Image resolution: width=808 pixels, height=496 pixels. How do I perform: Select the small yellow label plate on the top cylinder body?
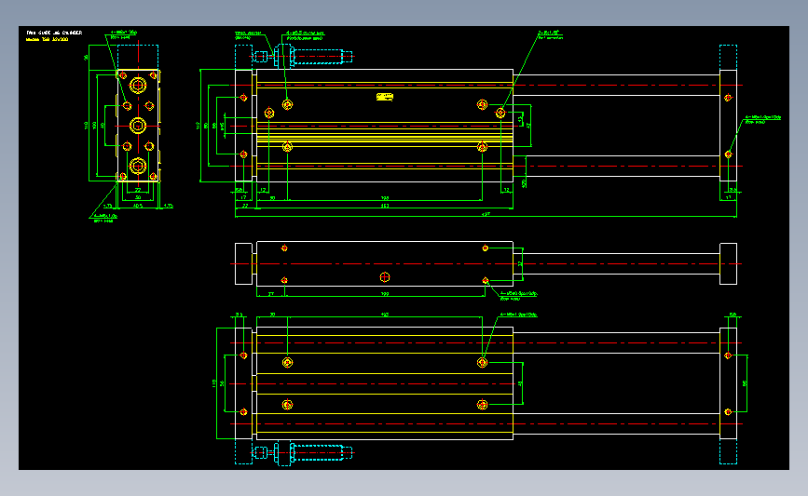pos(385,97)
